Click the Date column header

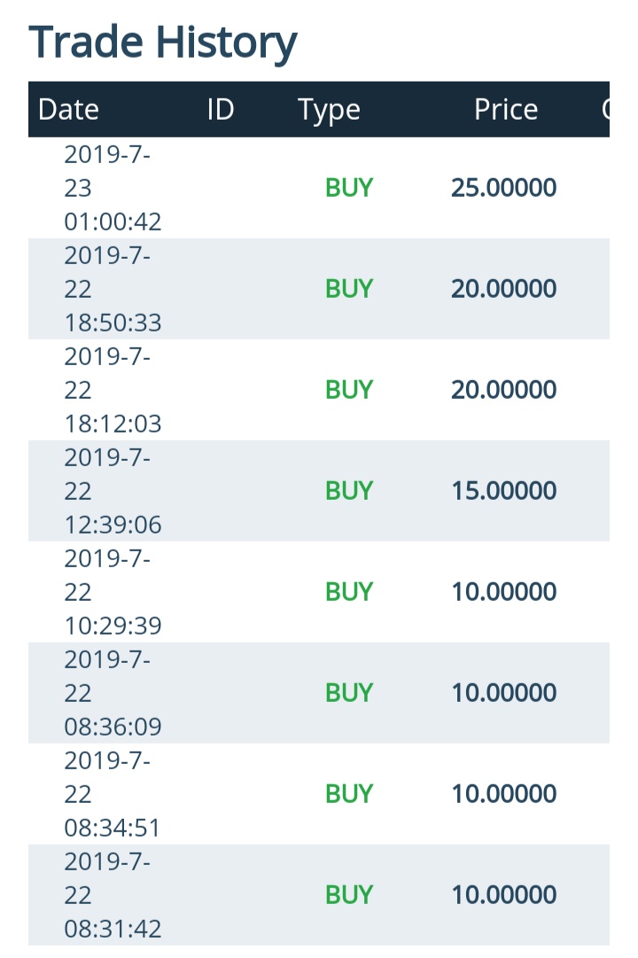coord(68,110)
